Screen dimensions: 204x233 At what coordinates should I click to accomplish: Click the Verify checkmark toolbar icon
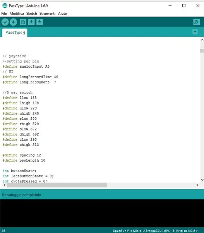coord(5,22)
